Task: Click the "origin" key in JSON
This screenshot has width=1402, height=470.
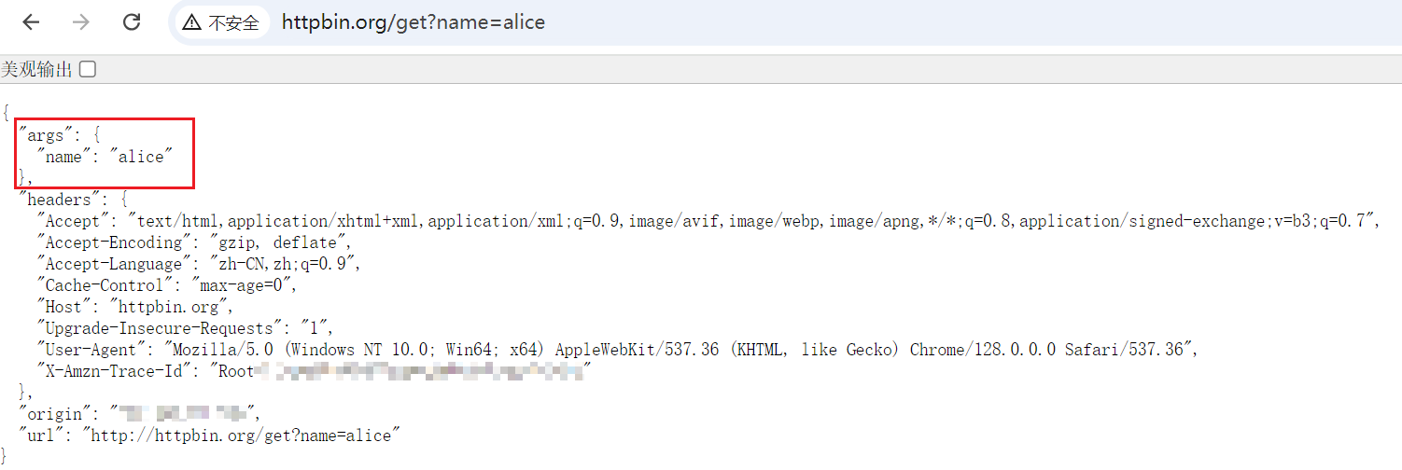Action: pyautogui.click(x=55, y=414)
